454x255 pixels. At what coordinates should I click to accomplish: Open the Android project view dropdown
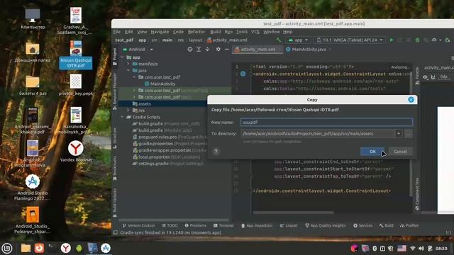tap(138, 50)
